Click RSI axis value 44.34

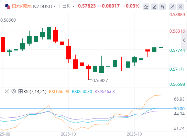click(179, 114)
